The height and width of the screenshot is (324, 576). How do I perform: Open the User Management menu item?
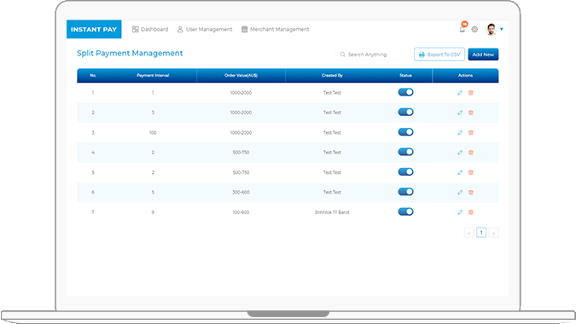point(205,29)
